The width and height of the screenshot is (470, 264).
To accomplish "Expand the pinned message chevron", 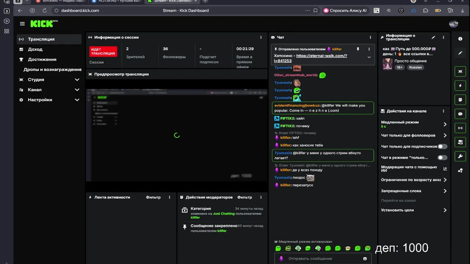I will coord(369,57).
